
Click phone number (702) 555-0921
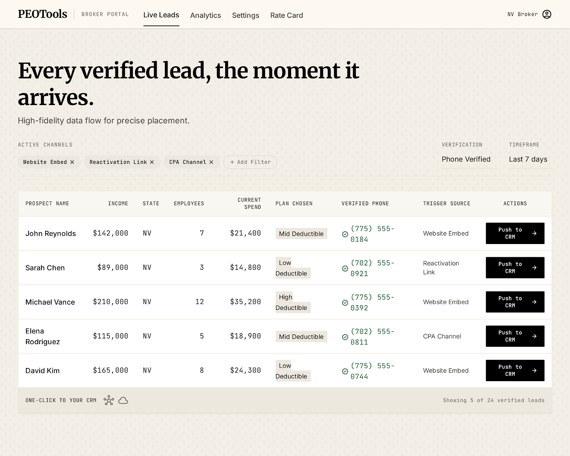[373, 268]
